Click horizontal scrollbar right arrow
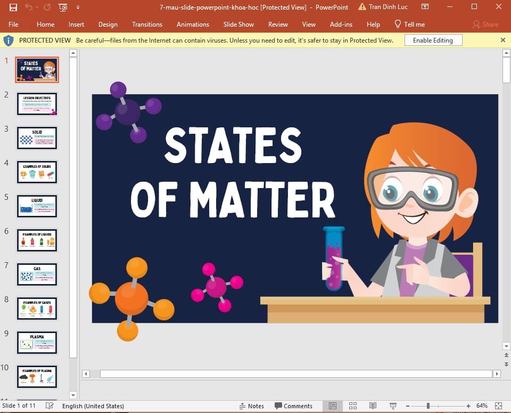Viewport: 511px width, 413px height. [497, 374]
